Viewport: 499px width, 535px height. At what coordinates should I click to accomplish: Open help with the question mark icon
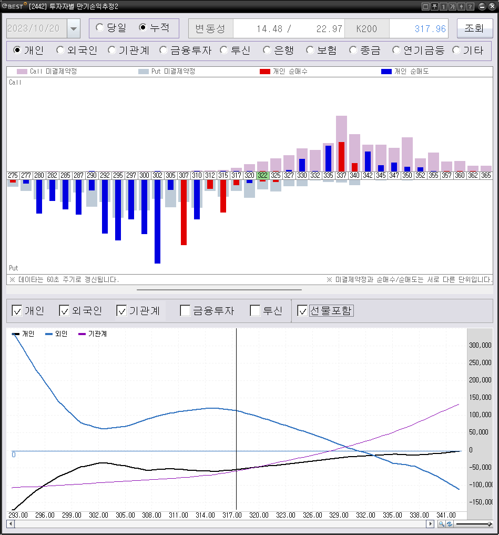click(470, 6)
